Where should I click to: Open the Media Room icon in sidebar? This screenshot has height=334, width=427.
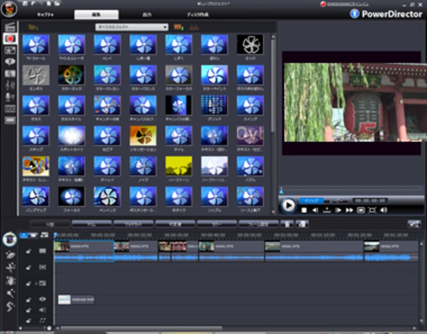pyautogui.click(x=10, y=27)
